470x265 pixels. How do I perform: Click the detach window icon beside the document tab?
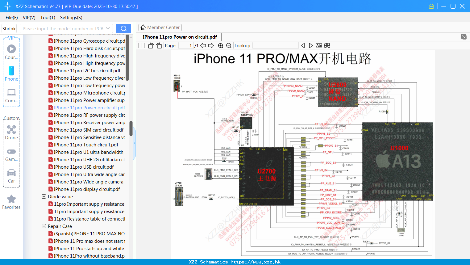coord(464,37)
